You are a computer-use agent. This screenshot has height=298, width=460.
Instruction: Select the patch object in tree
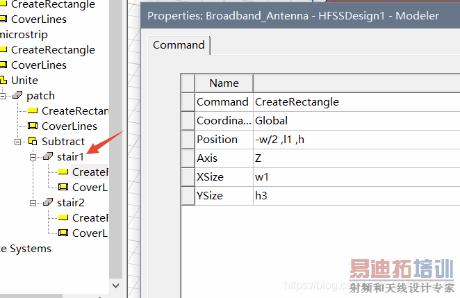(40, 96)
